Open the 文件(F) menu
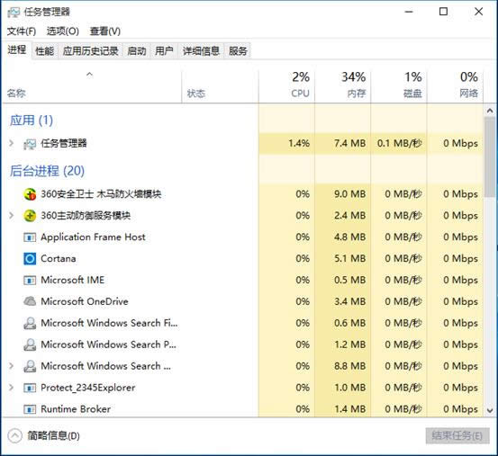498x456 pixels. tap(22, 31)
